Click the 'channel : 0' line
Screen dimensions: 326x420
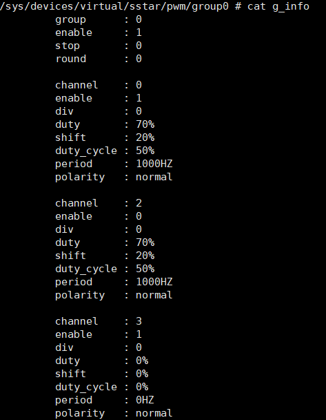click(99, 85)
